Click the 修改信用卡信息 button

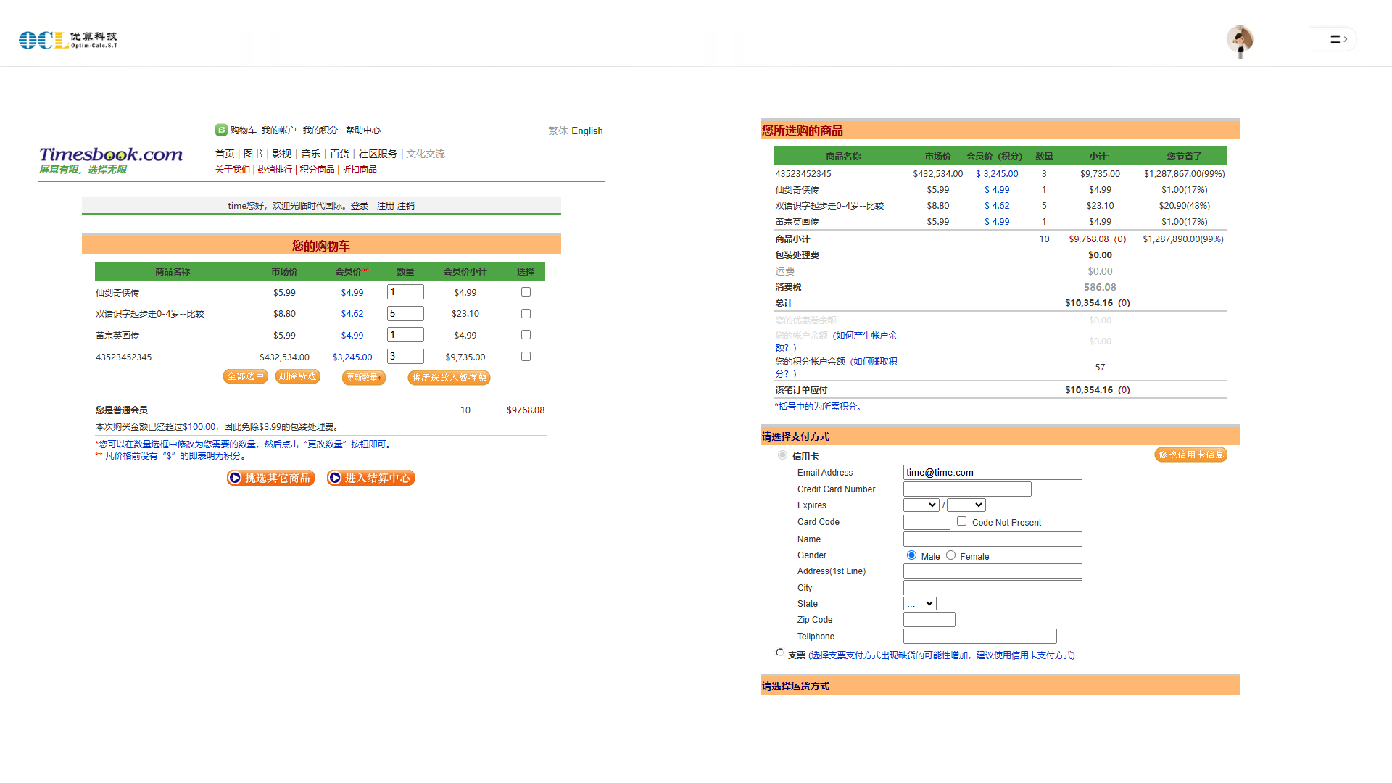[1190, 455]
